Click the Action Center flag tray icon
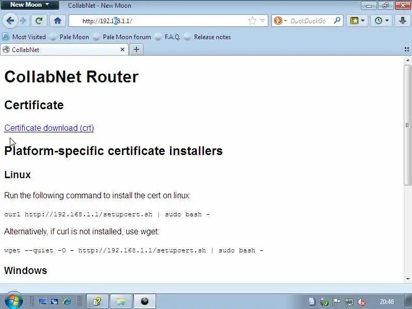This screenshot has height=309, width=412. tap(337, 302)
